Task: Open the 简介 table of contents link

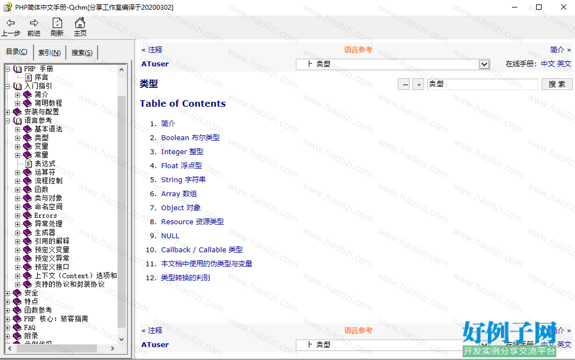Action: (168, 124)
